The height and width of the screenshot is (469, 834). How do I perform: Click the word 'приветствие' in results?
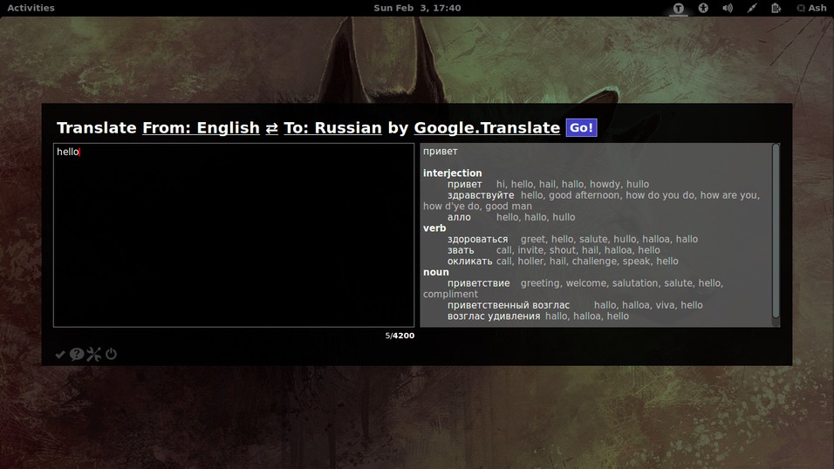click(478, 283)
